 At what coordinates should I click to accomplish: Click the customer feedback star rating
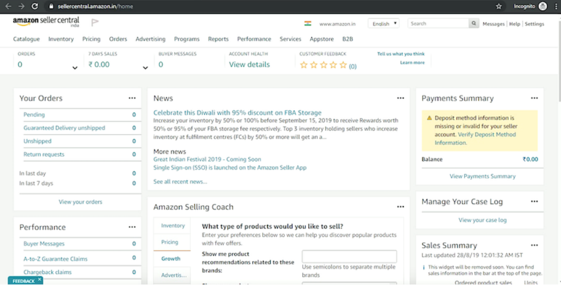point(323,65)
